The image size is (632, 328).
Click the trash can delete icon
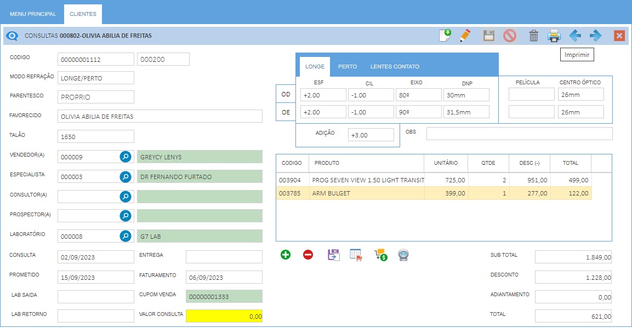point(533,36)
